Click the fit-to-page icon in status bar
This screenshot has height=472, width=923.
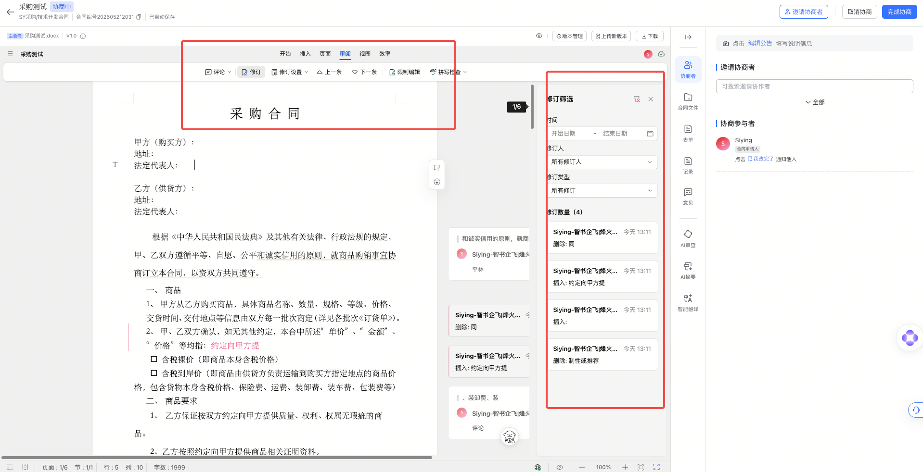pos(641,467)
